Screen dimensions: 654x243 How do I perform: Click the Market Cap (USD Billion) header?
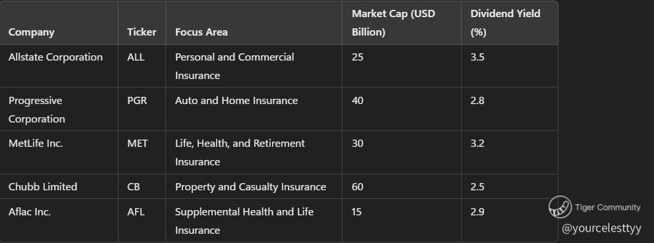pyautogui.click(x=393, y=23)
